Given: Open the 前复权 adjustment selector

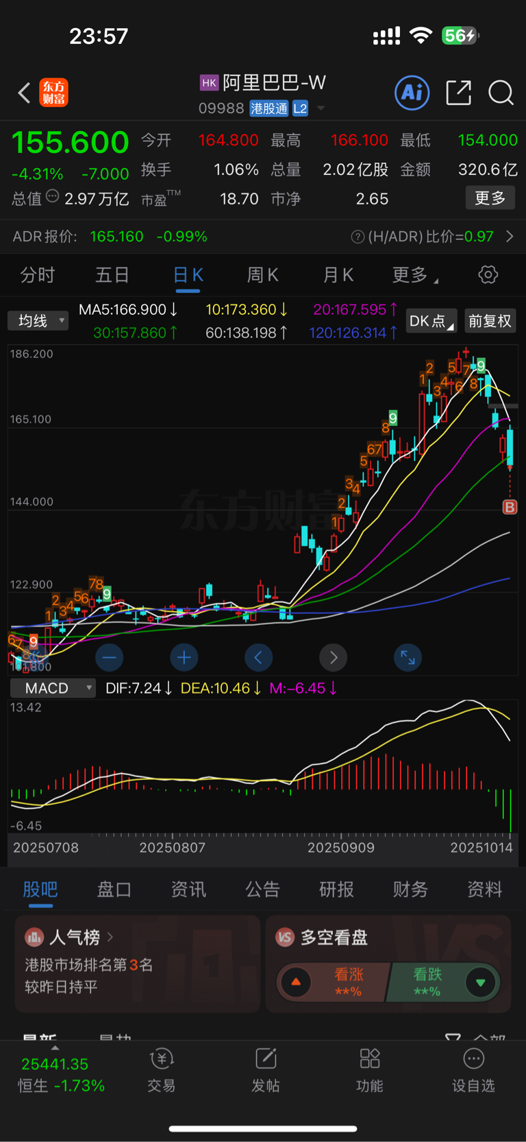Looking at the screenshot, I should (x=490, y=321).
